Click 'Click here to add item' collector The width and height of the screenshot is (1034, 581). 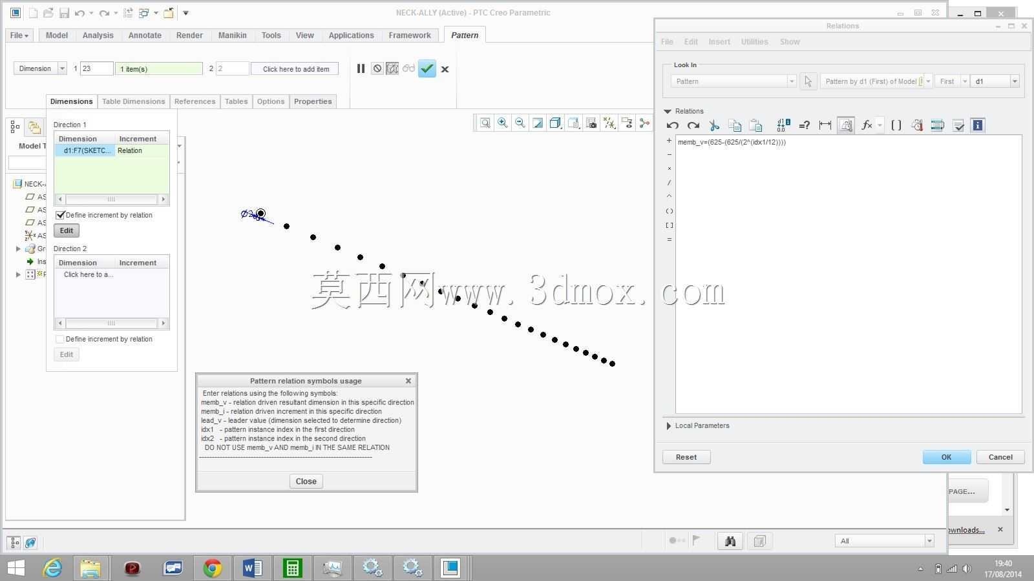pos(295,69)
